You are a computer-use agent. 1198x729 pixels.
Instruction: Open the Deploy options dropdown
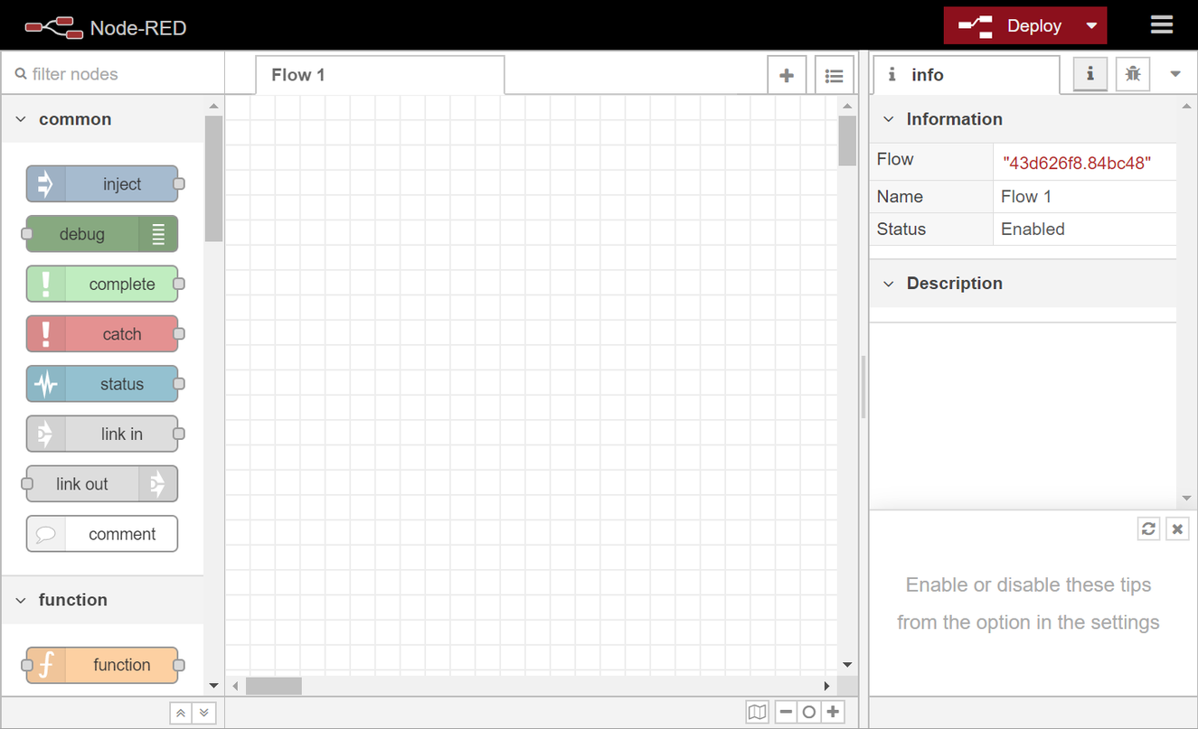(1090, 25)
